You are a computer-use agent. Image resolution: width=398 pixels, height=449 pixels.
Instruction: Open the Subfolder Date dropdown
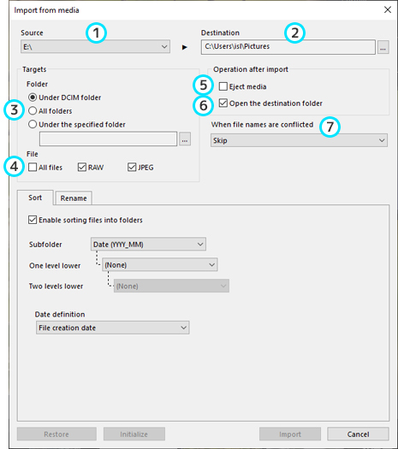(x=148, y=245)
